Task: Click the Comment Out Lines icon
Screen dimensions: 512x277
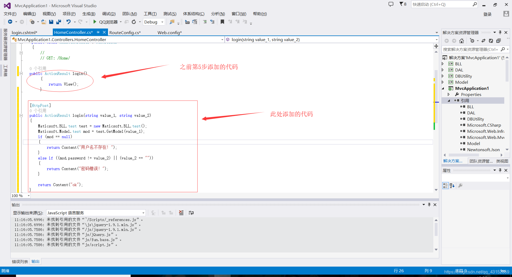Action: 205,22
